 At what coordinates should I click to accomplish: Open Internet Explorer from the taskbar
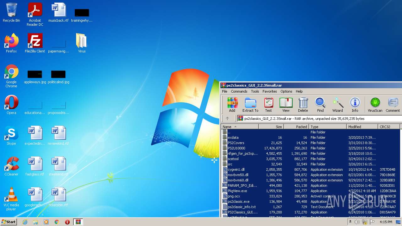pos(25,222)
